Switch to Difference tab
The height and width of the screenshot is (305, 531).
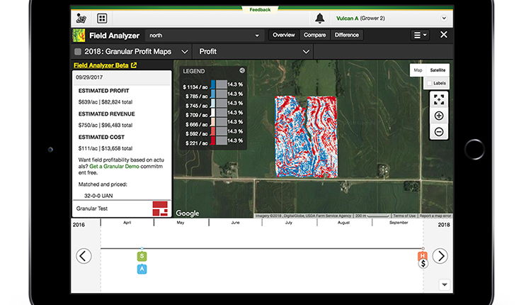pos(346,35)
